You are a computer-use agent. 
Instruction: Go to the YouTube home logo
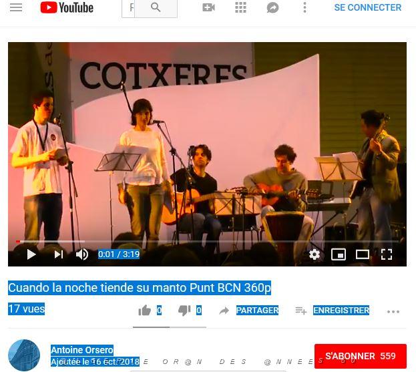pos(67,7)
